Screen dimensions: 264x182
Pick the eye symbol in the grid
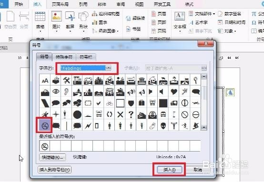pyautogui.click(x=56, y=92)
